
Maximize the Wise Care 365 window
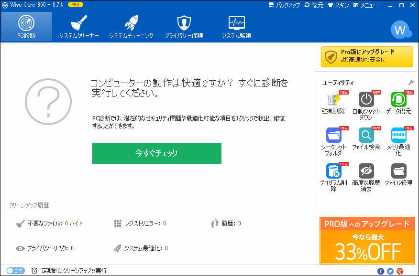[x=401, y=5]
